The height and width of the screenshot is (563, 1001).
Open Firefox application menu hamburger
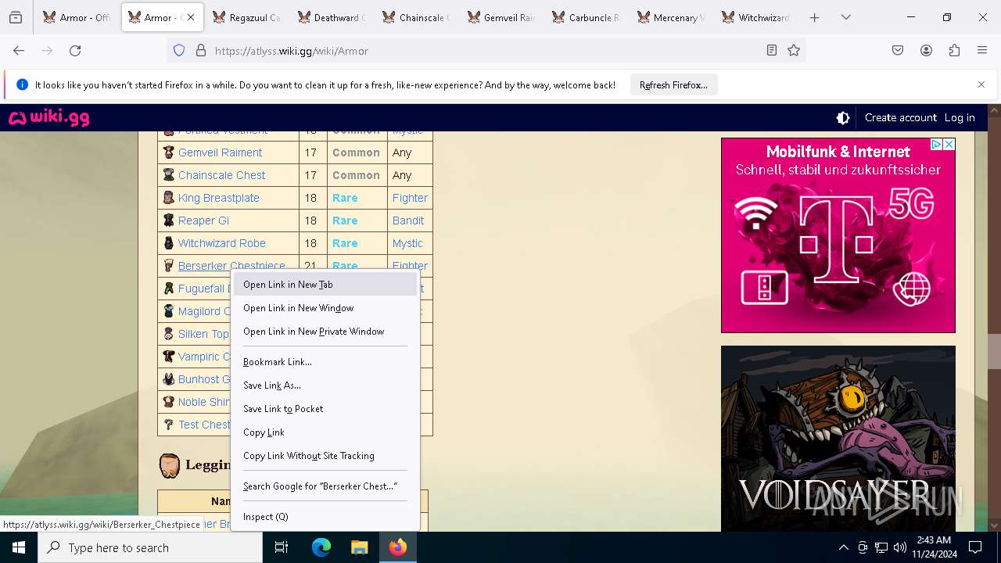982,51
